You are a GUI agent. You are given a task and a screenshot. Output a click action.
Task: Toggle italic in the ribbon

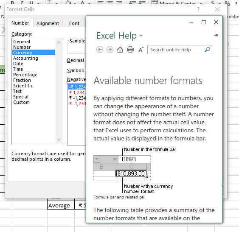point(22,3)
